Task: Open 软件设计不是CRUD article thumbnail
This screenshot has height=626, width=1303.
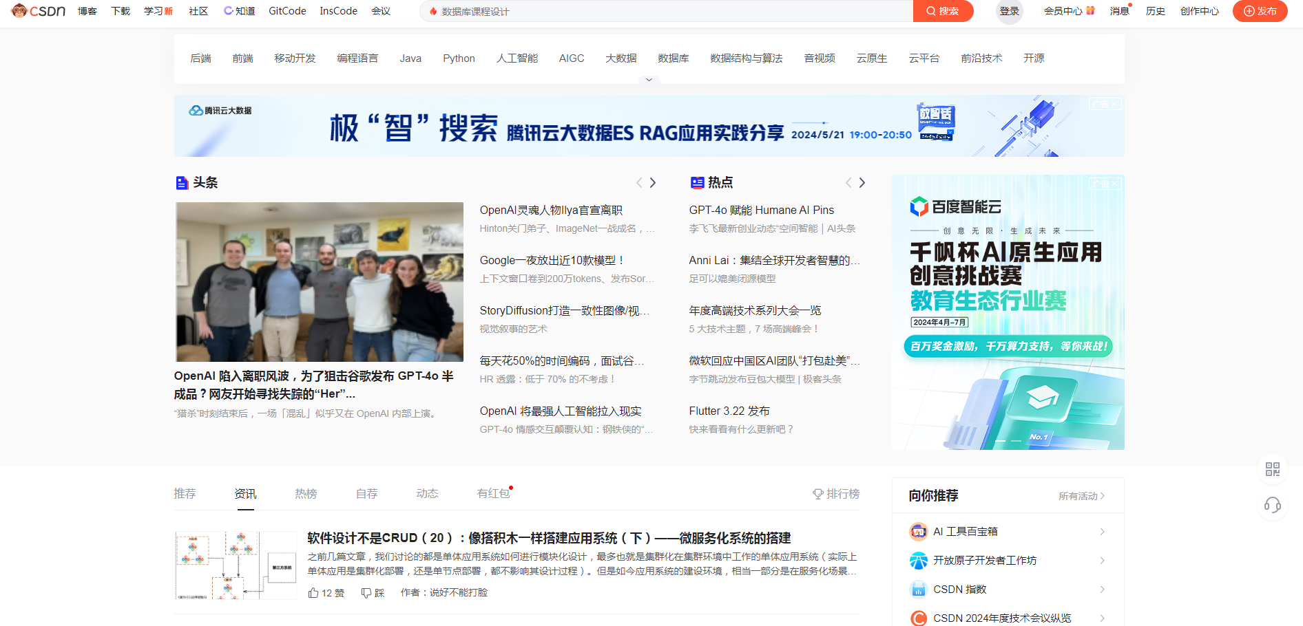Action: (x=236, y=565)
